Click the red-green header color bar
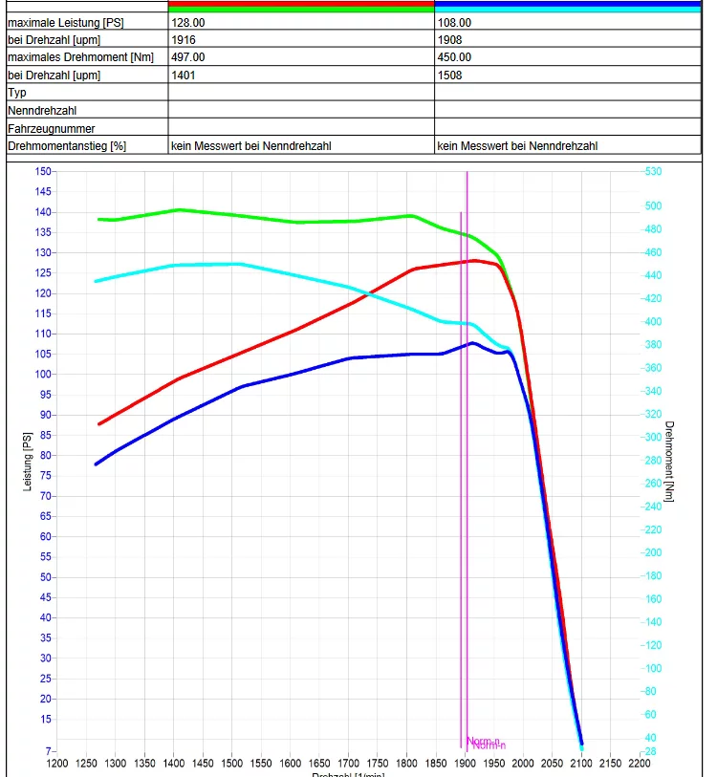Viewport: 717px width, 777px height. 301,7
